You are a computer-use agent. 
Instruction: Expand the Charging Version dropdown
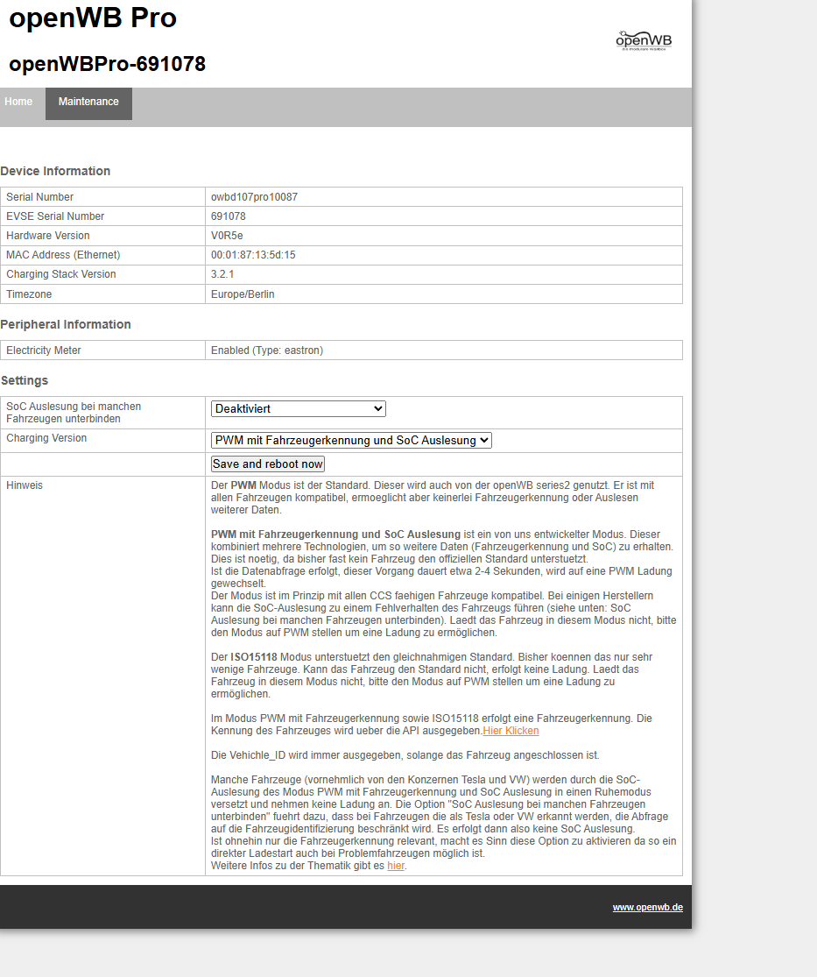[x=351, y=441]
